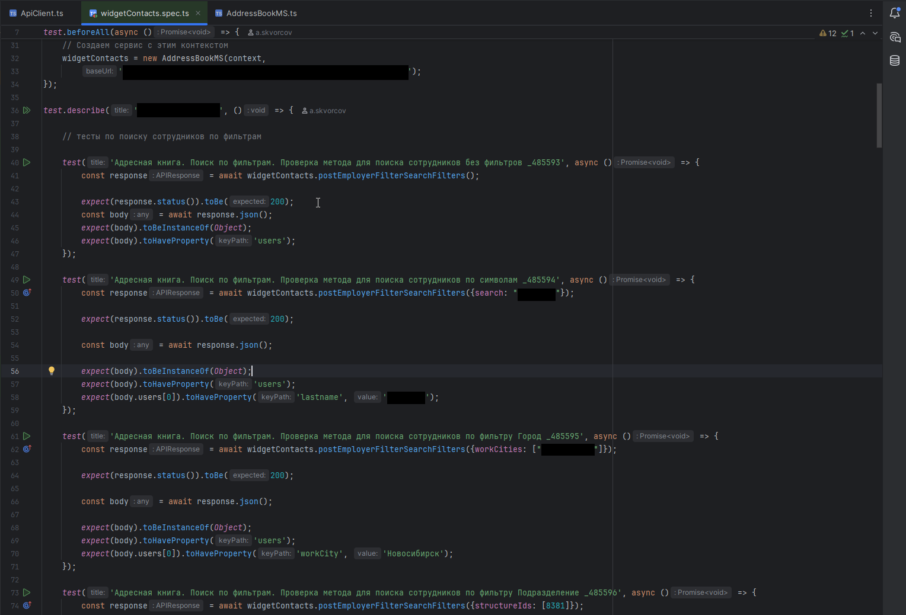Run the test on line 49
906x615 pixels.
point(27,280)
